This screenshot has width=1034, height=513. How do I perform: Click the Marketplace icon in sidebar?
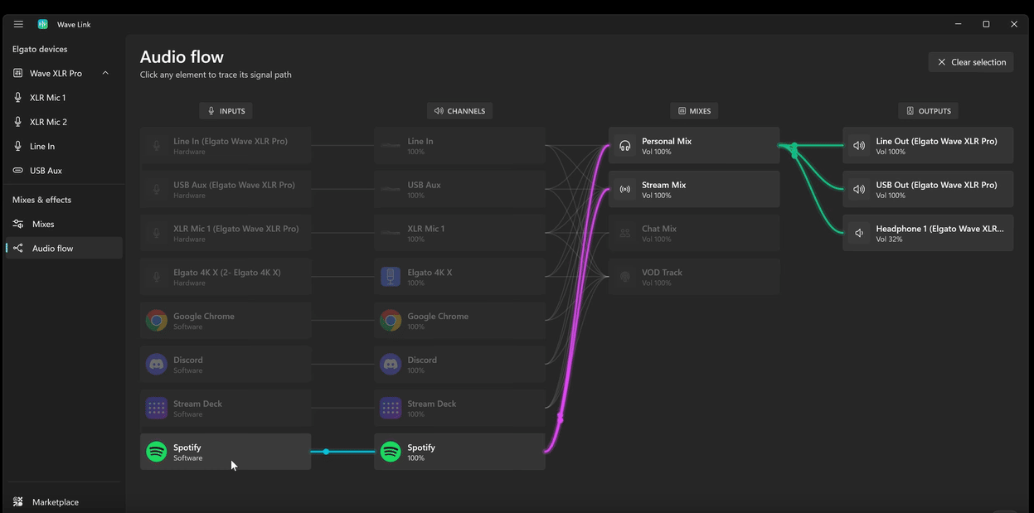(18, 501)
